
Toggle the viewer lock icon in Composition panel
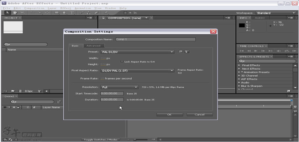[x=103, y=18]
